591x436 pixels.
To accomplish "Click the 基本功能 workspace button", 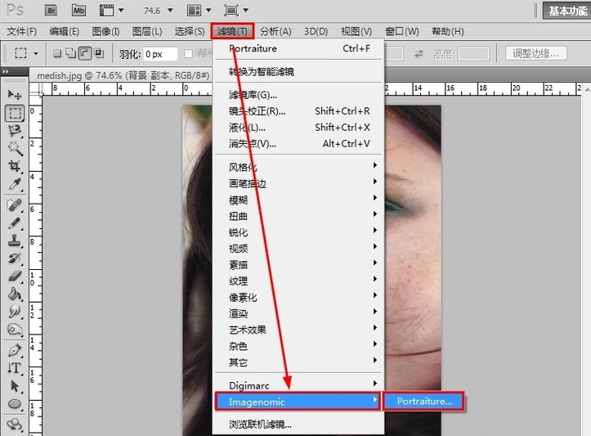I will coord(567,10).
